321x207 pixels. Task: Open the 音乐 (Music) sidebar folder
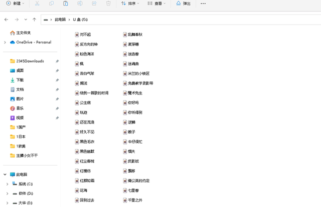click(x=20, y=108)
